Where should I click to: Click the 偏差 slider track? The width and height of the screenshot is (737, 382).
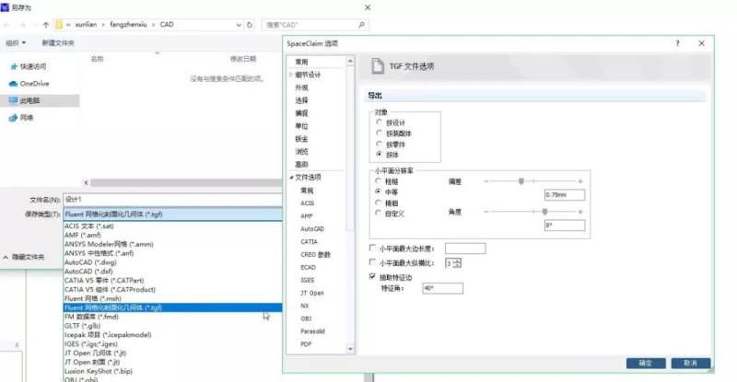[x=534, y=181]
